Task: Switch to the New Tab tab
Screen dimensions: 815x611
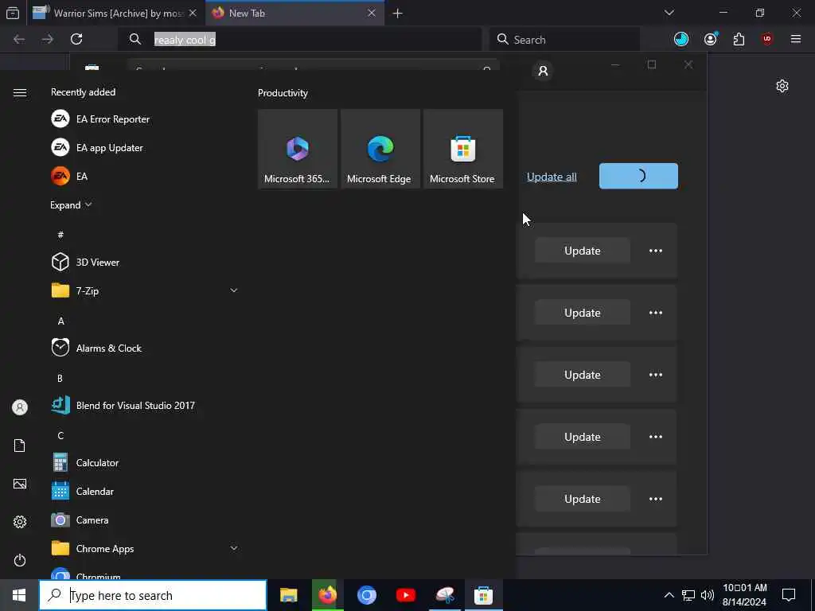Action: click(x=294, y=13)
